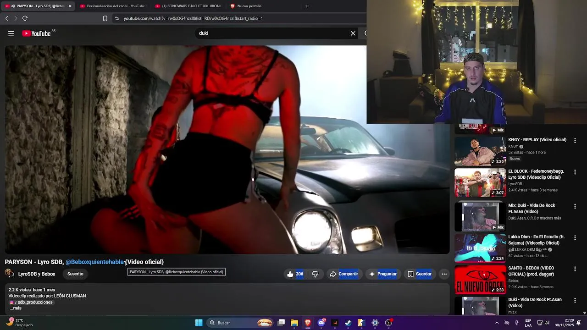This screenshot has height=330, width=587.
Task: Clear the search text with the X icon
Action: (353, 33)
